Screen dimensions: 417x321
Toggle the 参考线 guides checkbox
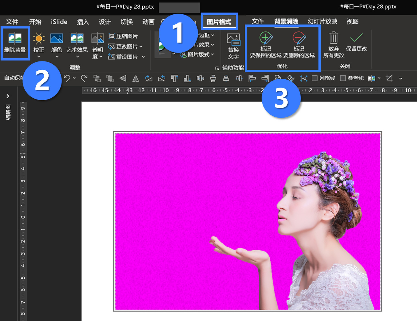click(343, 78)
